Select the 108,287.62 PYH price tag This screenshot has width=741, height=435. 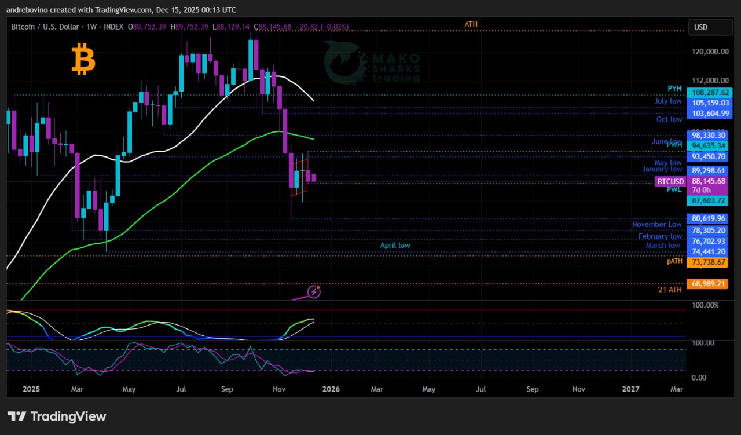(x=709, y=93)
